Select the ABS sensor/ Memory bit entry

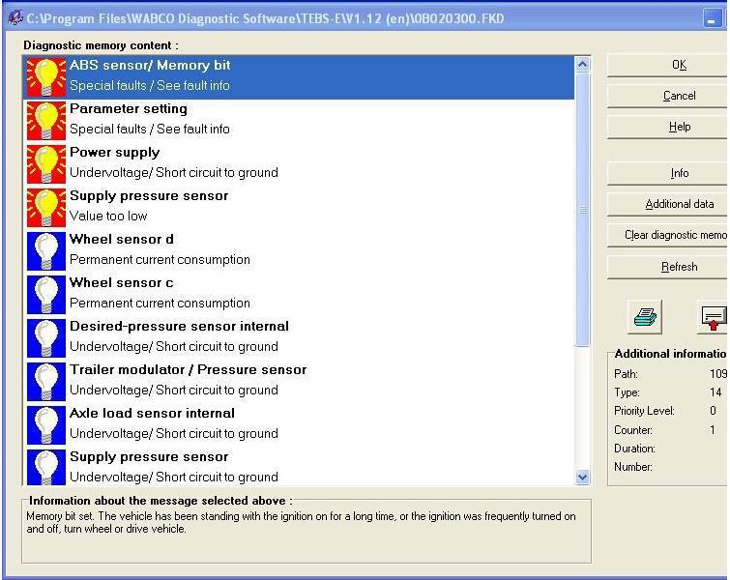click(300, 77)
